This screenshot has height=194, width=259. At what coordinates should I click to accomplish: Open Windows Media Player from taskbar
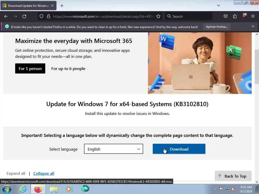69,189
